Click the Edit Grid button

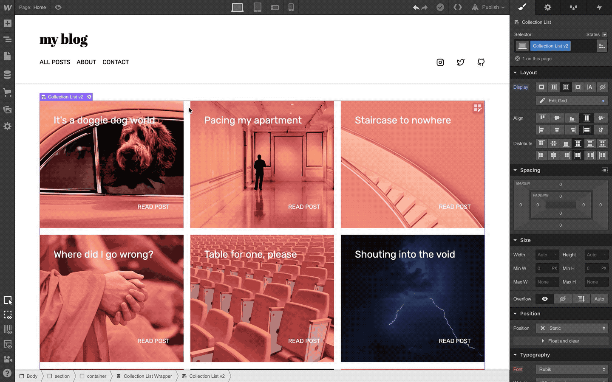(x=572, y=101)
